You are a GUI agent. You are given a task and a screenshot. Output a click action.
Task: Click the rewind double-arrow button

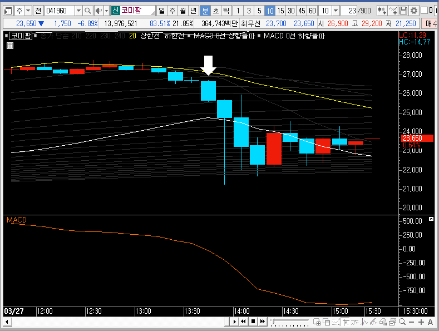pyautogui.click(x=243, y=322)
